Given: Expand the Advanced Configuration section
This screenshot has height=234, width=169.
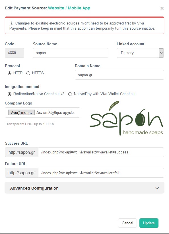Looking at the screenshot, I should [x=84, y=188].
